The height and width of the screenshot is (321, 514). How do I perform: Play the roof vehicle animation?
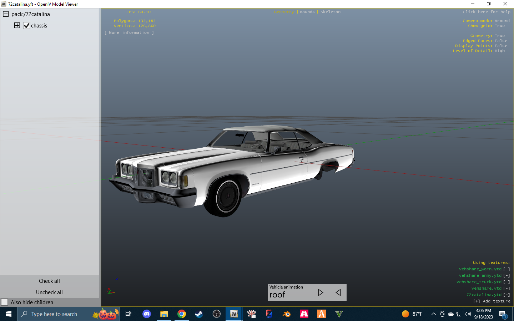[321, 292]
